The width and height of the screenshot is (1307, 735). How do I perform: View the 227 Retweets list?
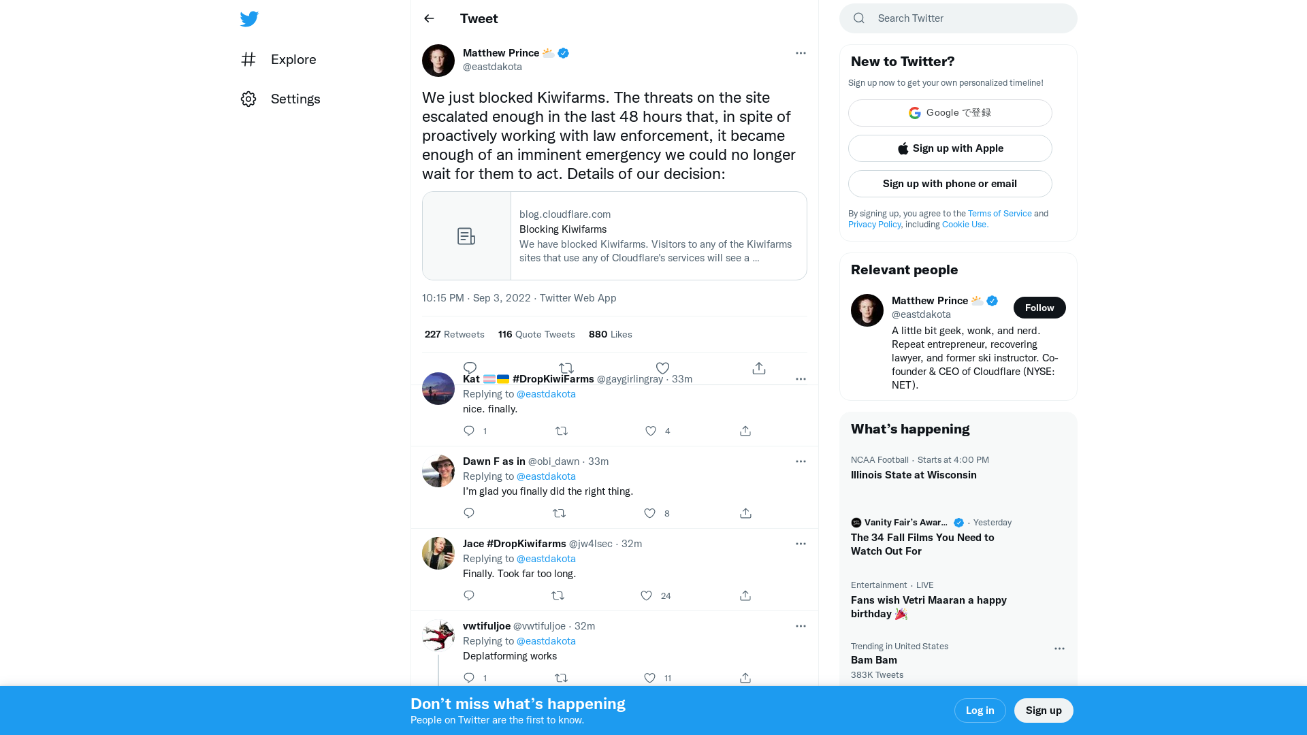point(454,334)
